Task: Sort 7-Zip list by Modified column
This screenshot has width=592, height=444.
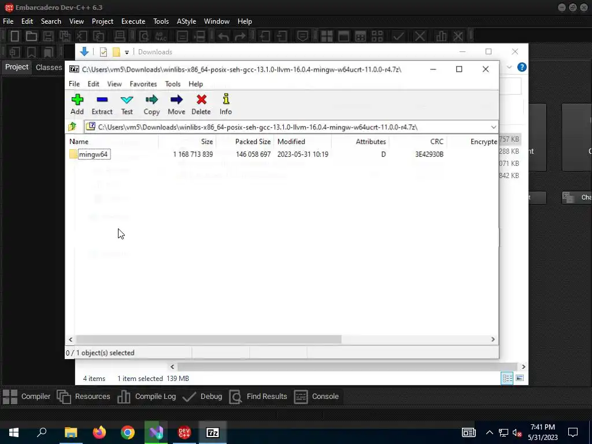Action: coord(303,142)
